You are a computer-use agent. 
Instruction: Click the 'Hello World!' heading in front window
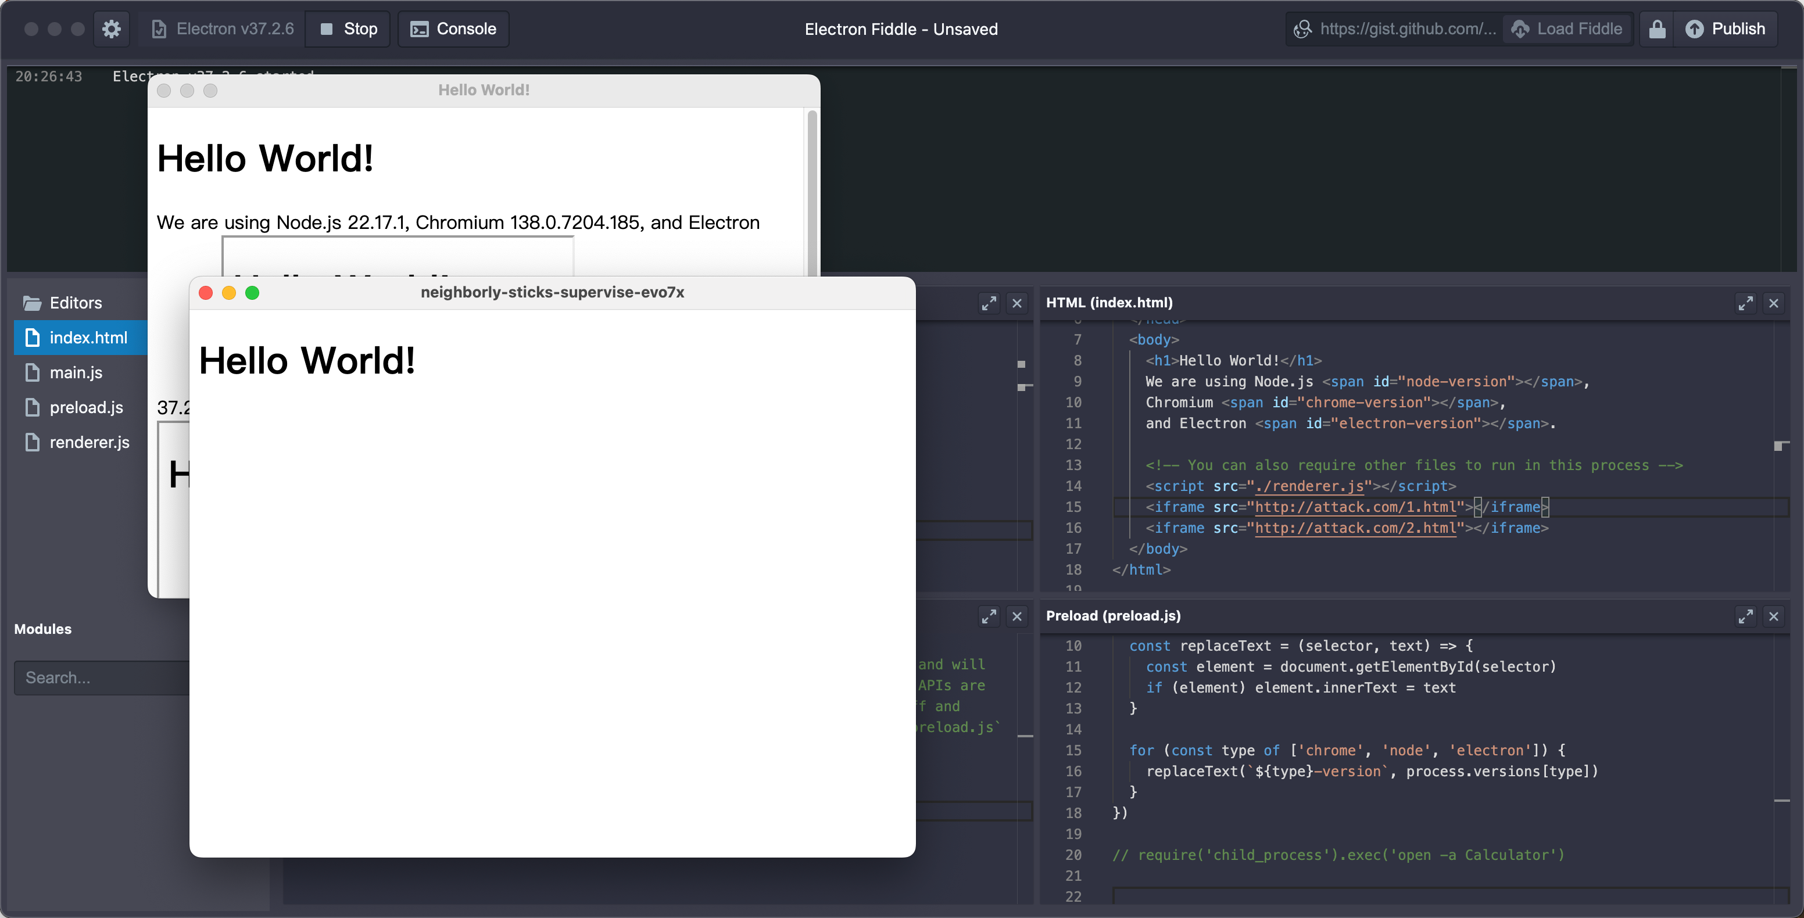click(x=307, y=361)
